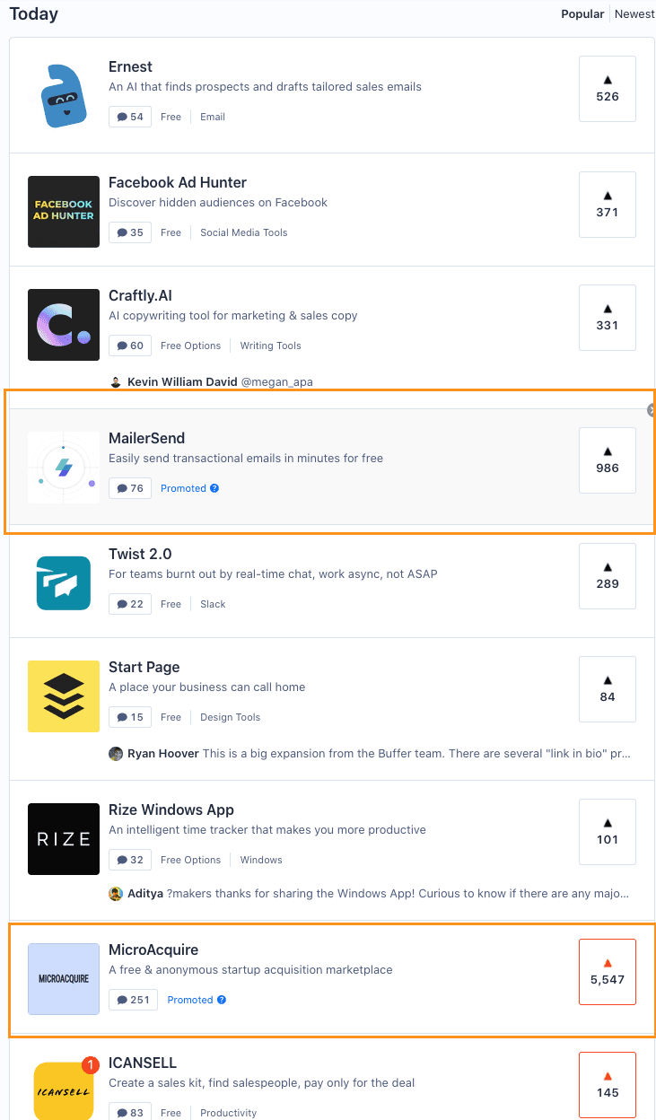Screen dimensions: 656x1120
Task: Select the Popular sort tab
Action: click(583, 13)
